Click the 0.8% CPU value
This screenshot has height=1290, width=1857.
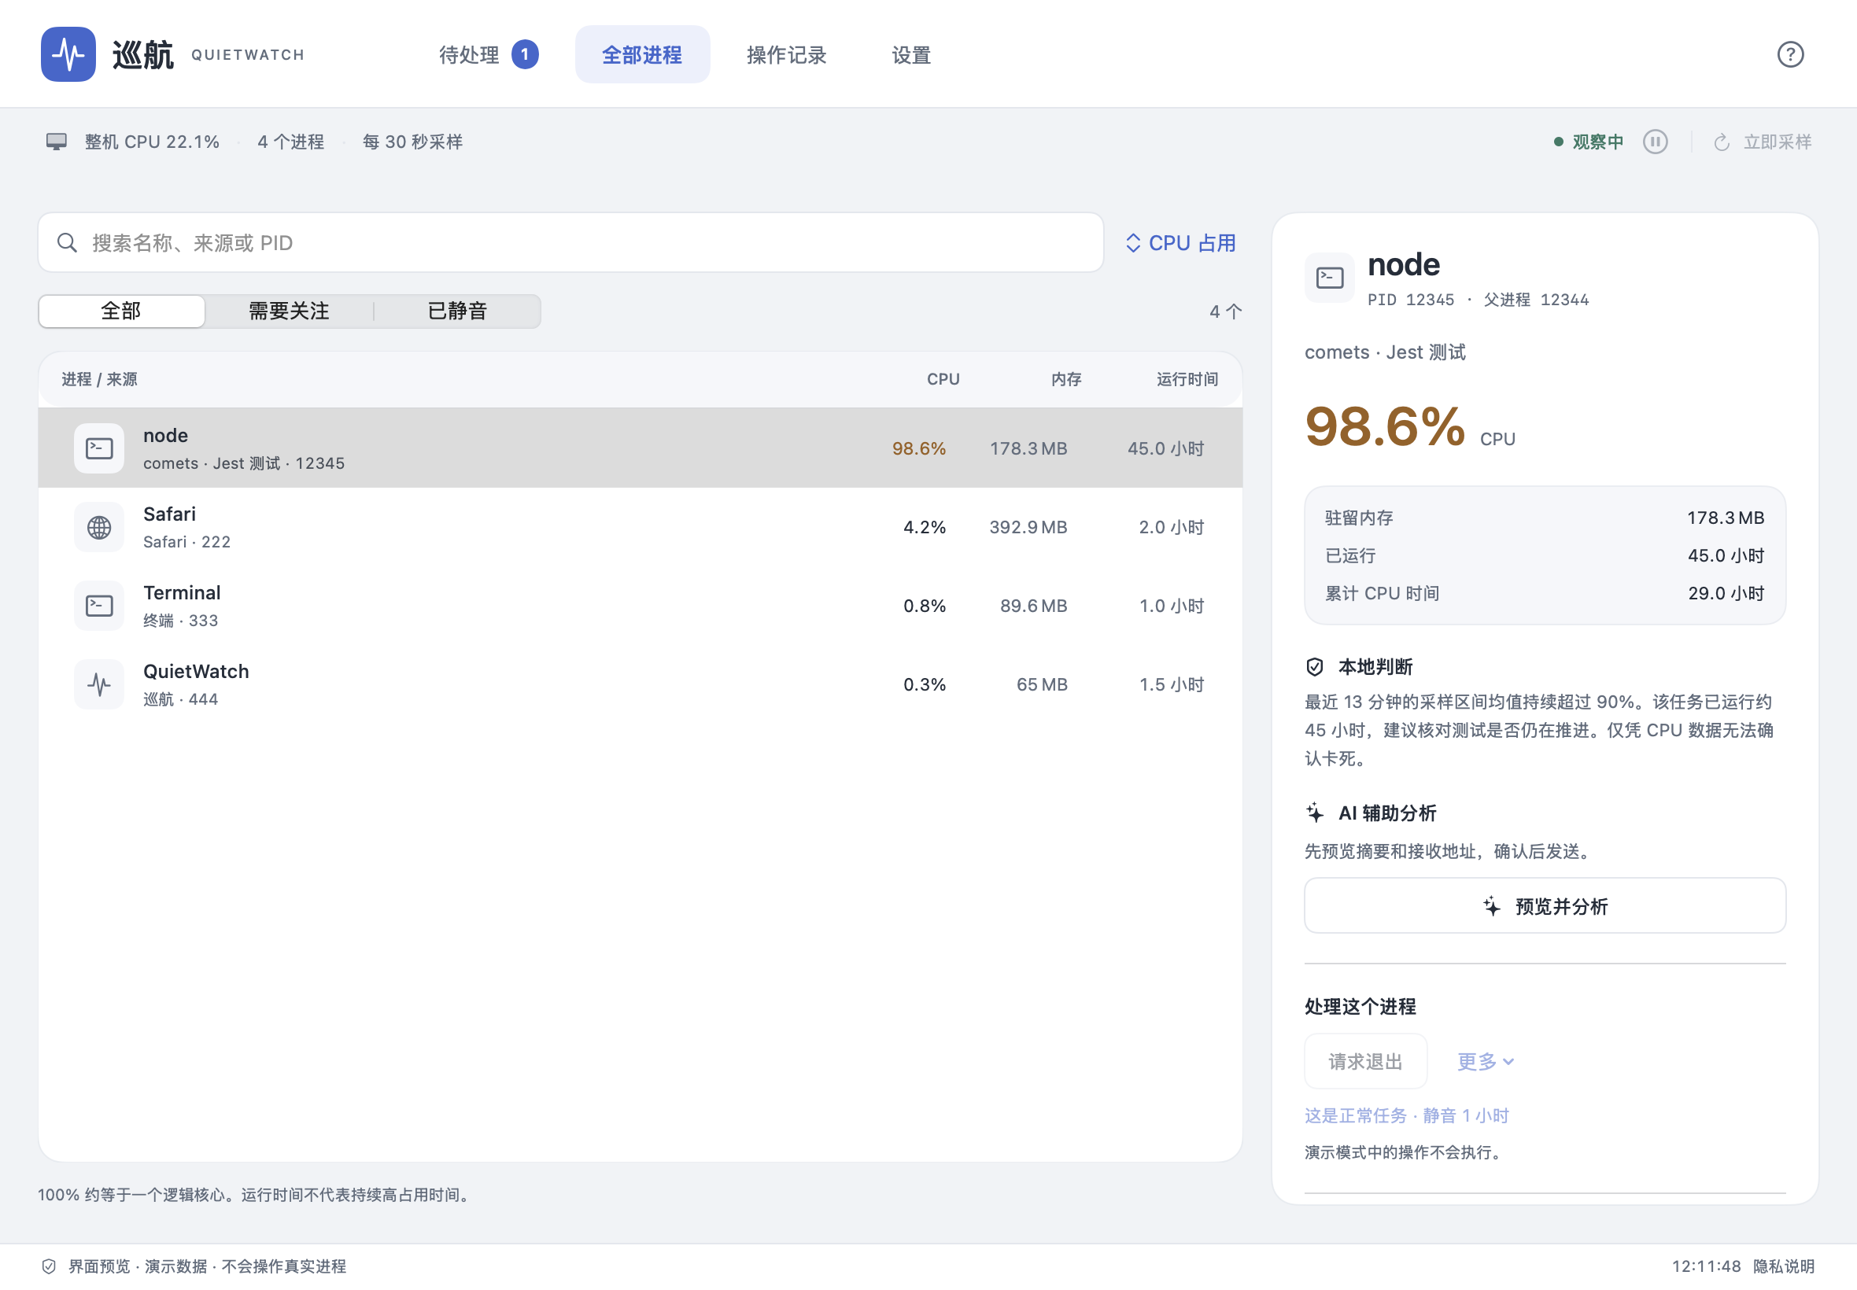pos(924,606)
